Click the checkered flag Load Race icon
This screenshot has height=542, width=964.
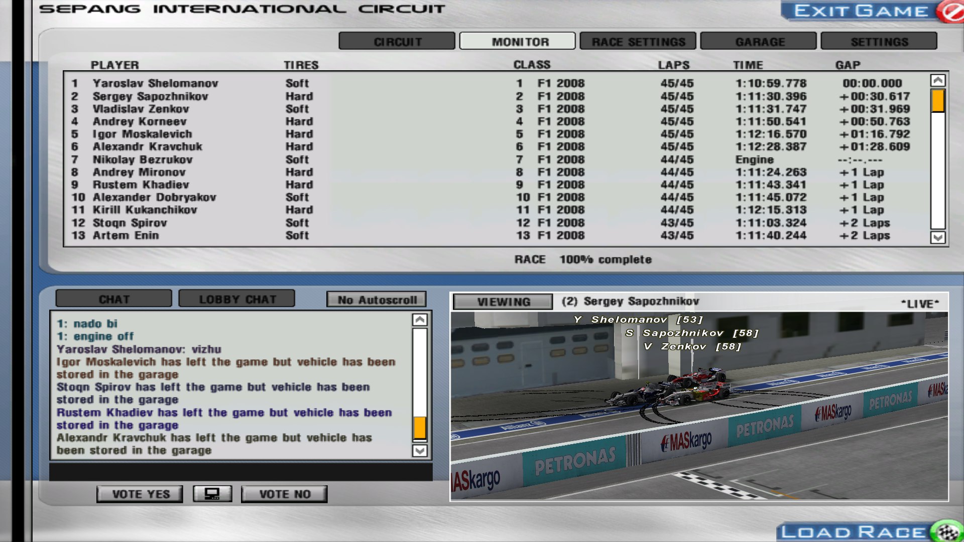(x=947, y=531)
